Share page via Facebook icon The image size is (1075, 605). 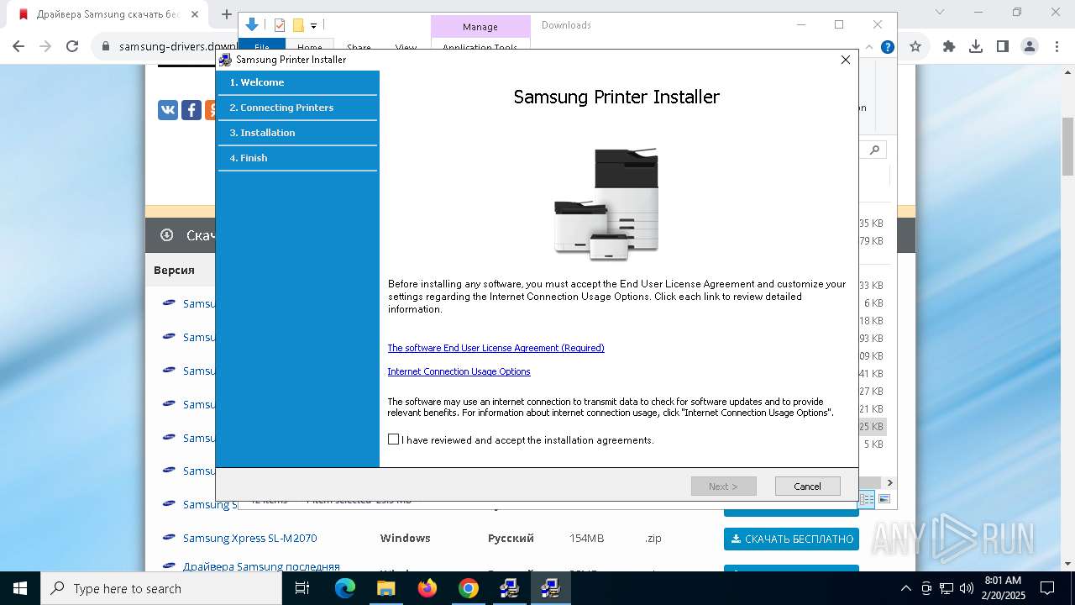tap(191, 110)
